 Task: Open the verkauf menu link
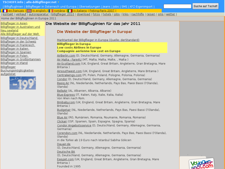[21, 14]
